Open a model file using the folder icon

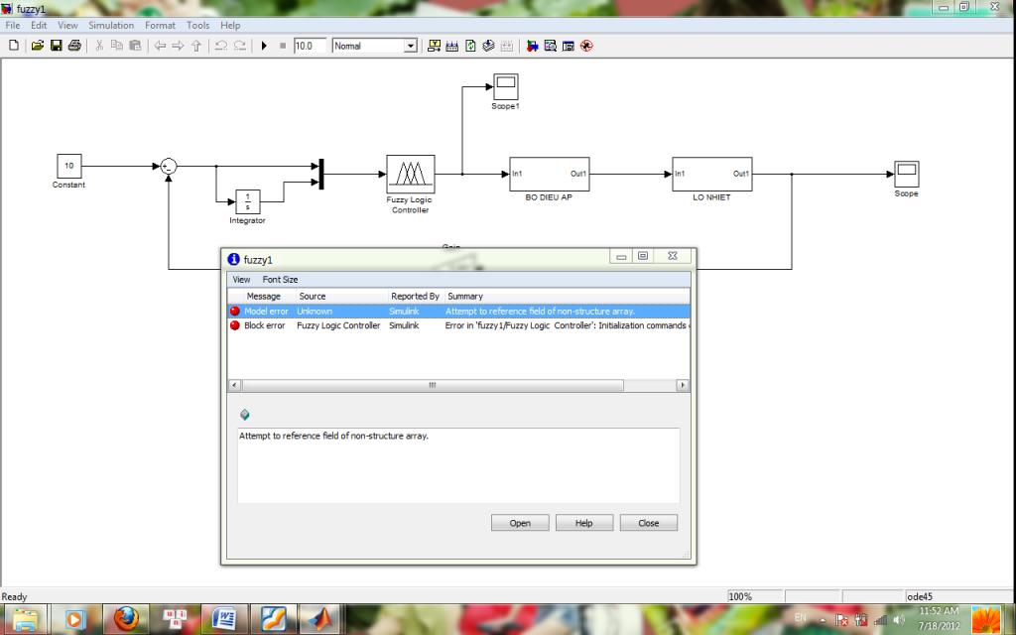coord(38,46)
